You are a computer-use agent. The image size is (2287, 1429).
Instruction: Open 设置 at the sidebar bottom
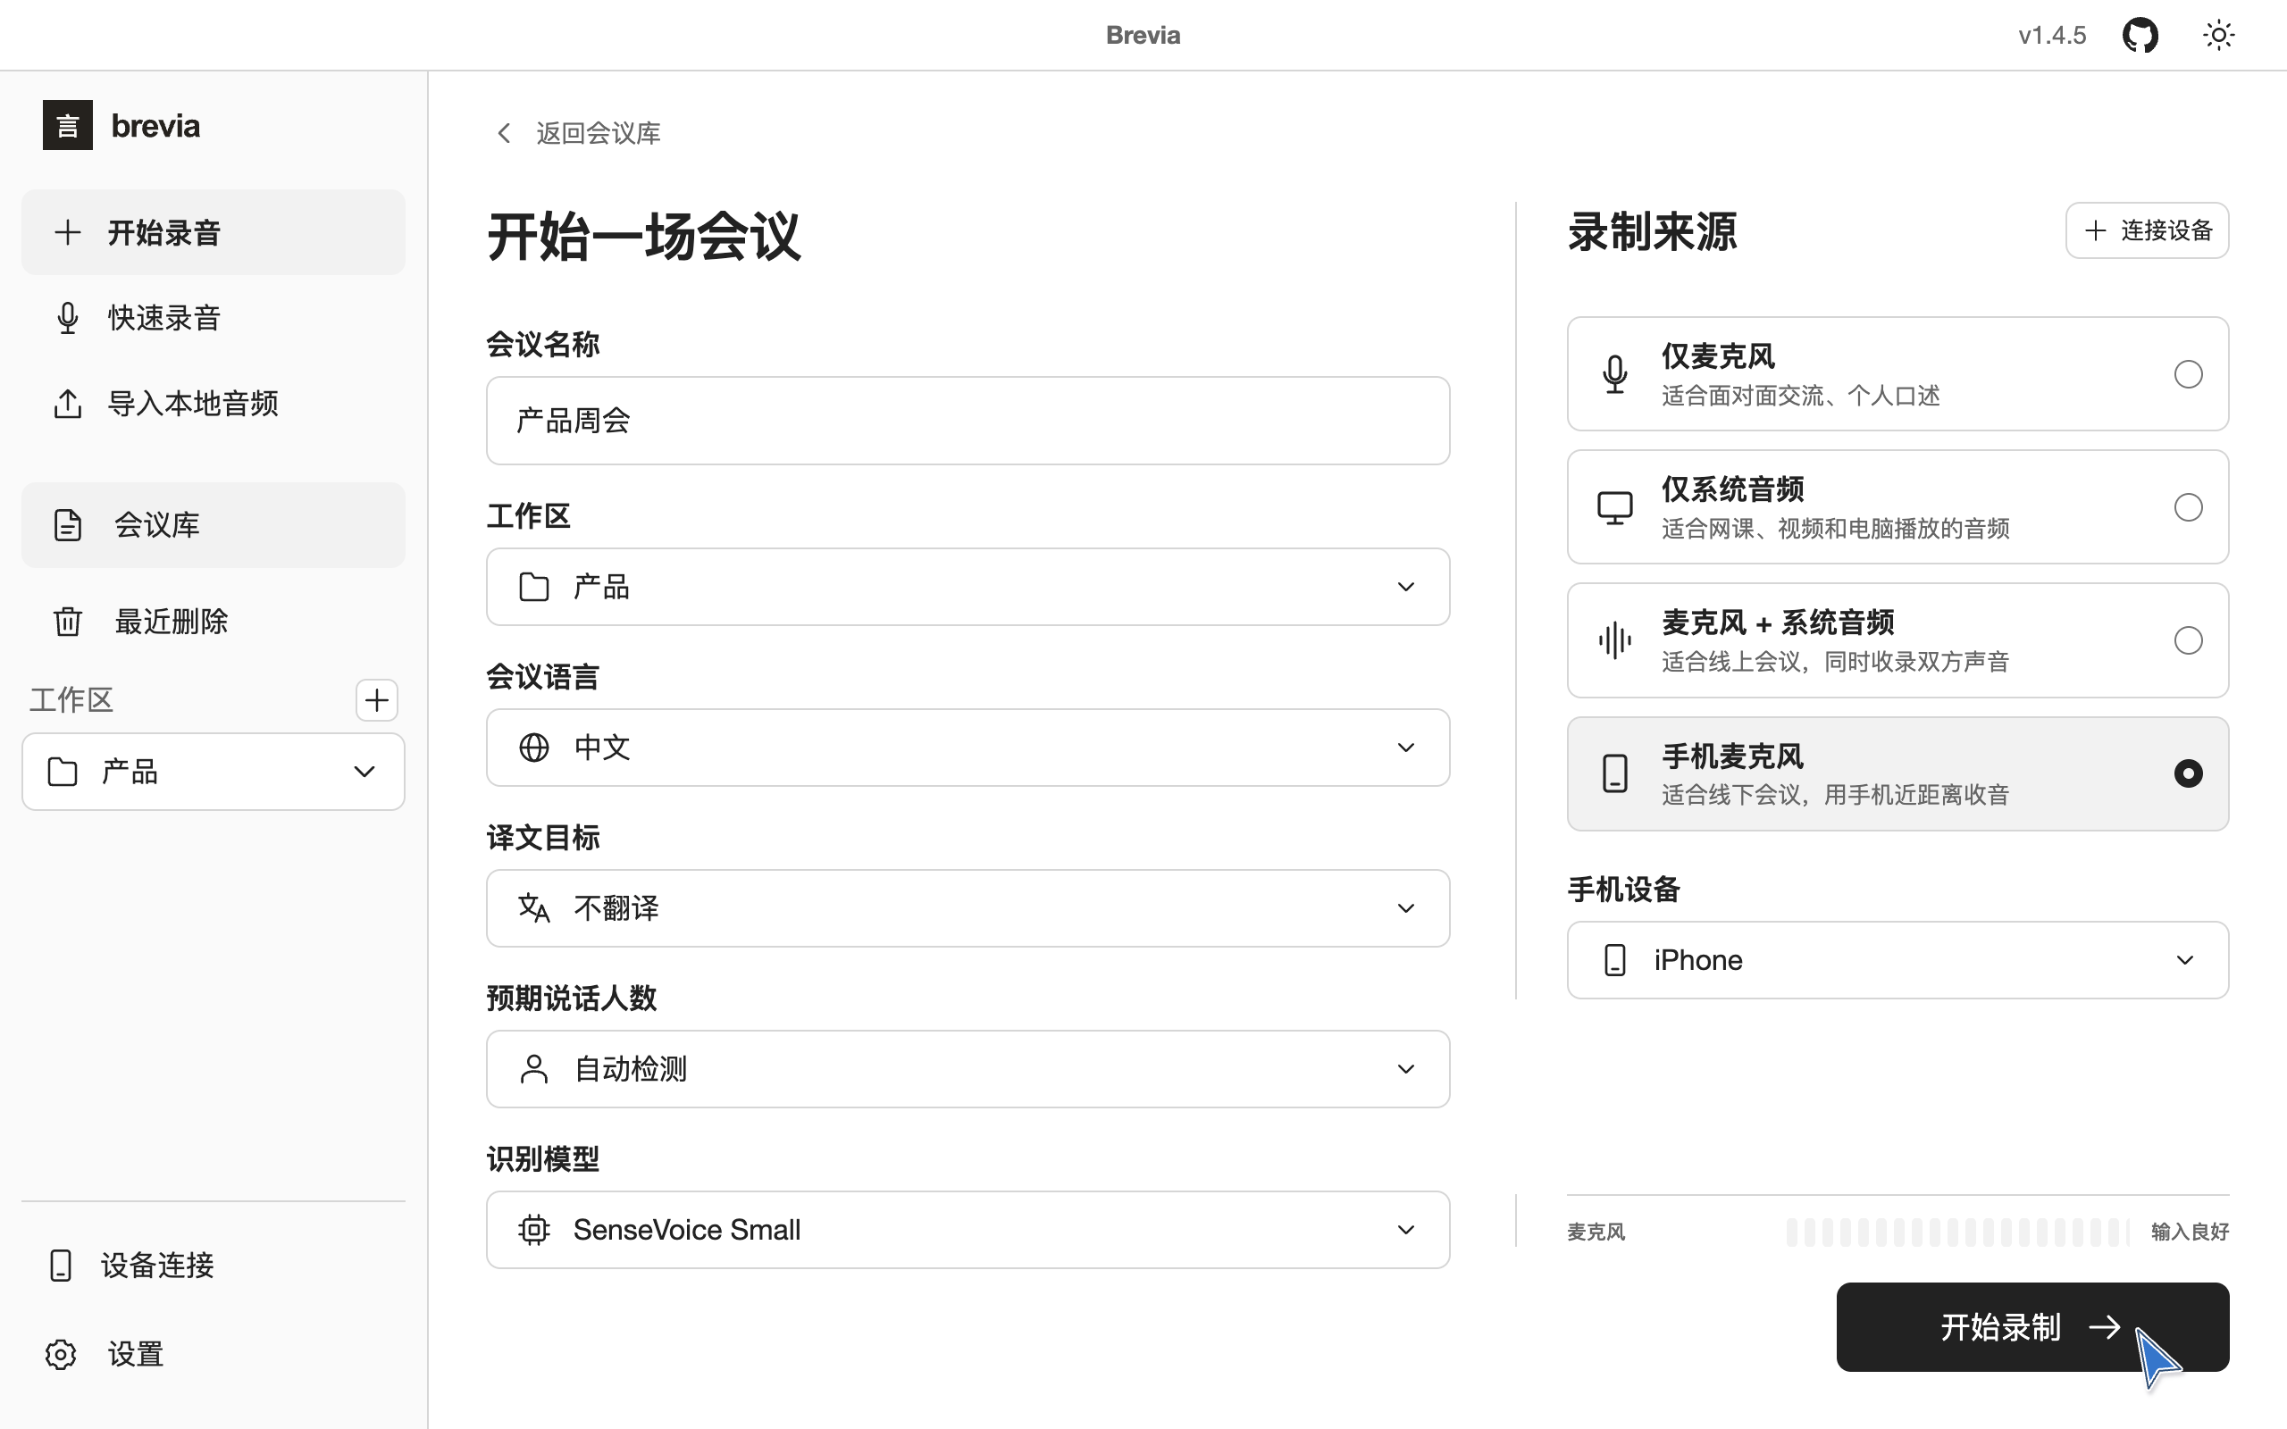(214, 1354)
